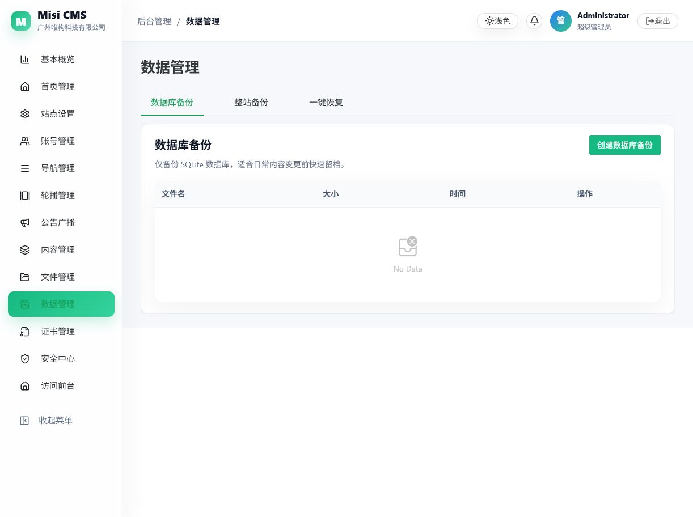
Task: Click the 轮播管理 carousel icon
Action: [x=25, y=196]
